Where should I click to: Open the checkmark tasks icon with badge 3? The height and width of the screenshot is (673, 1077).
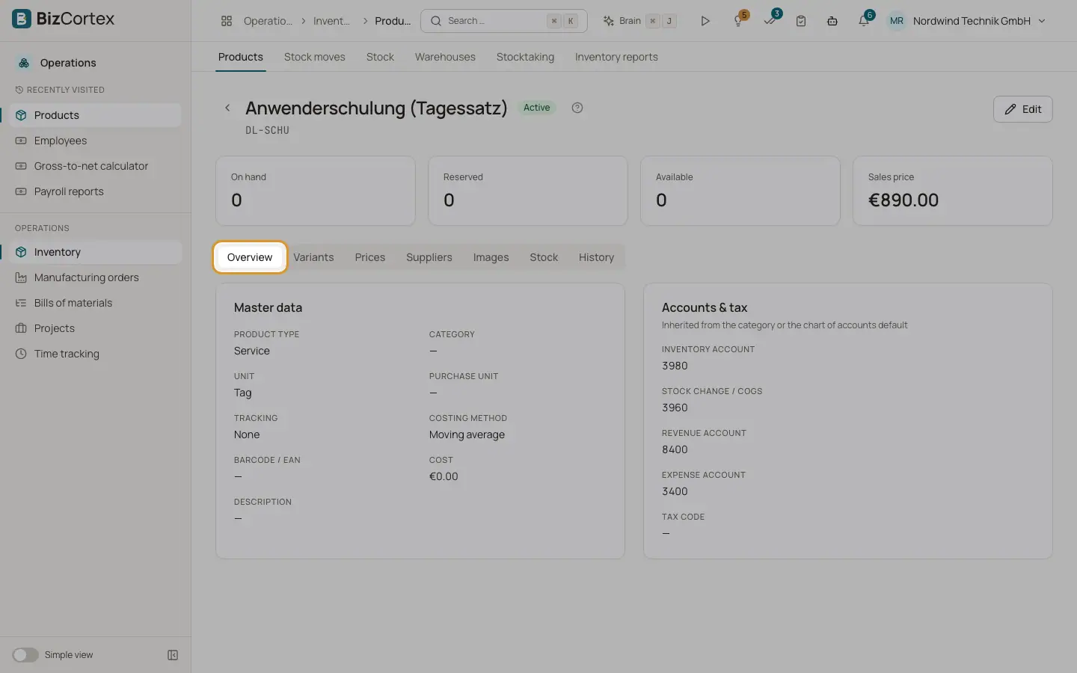coord(770,21)
